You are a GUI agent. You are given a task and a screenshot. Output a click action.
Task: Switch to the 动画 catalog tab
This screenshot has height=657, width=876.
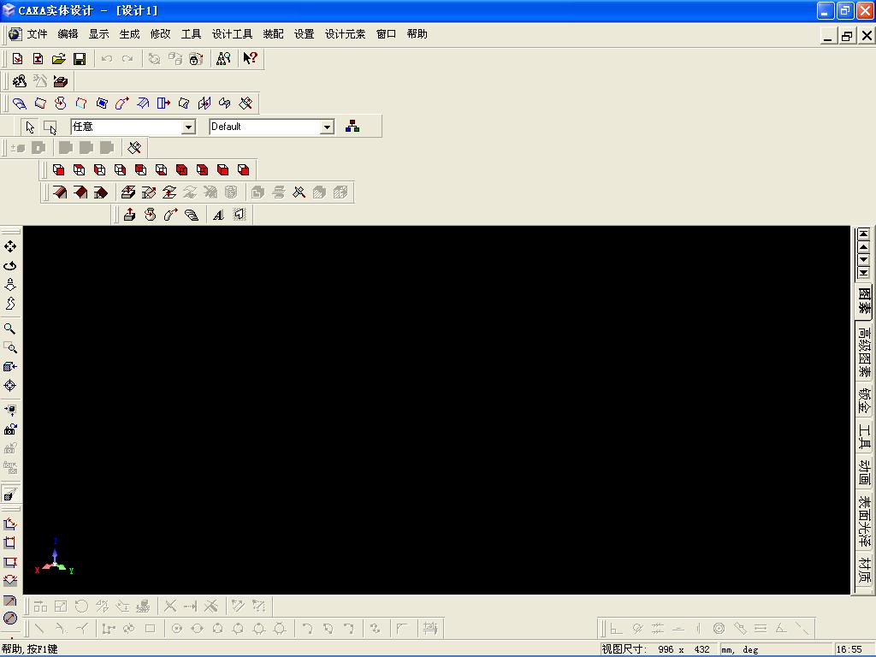coord(864,472)
